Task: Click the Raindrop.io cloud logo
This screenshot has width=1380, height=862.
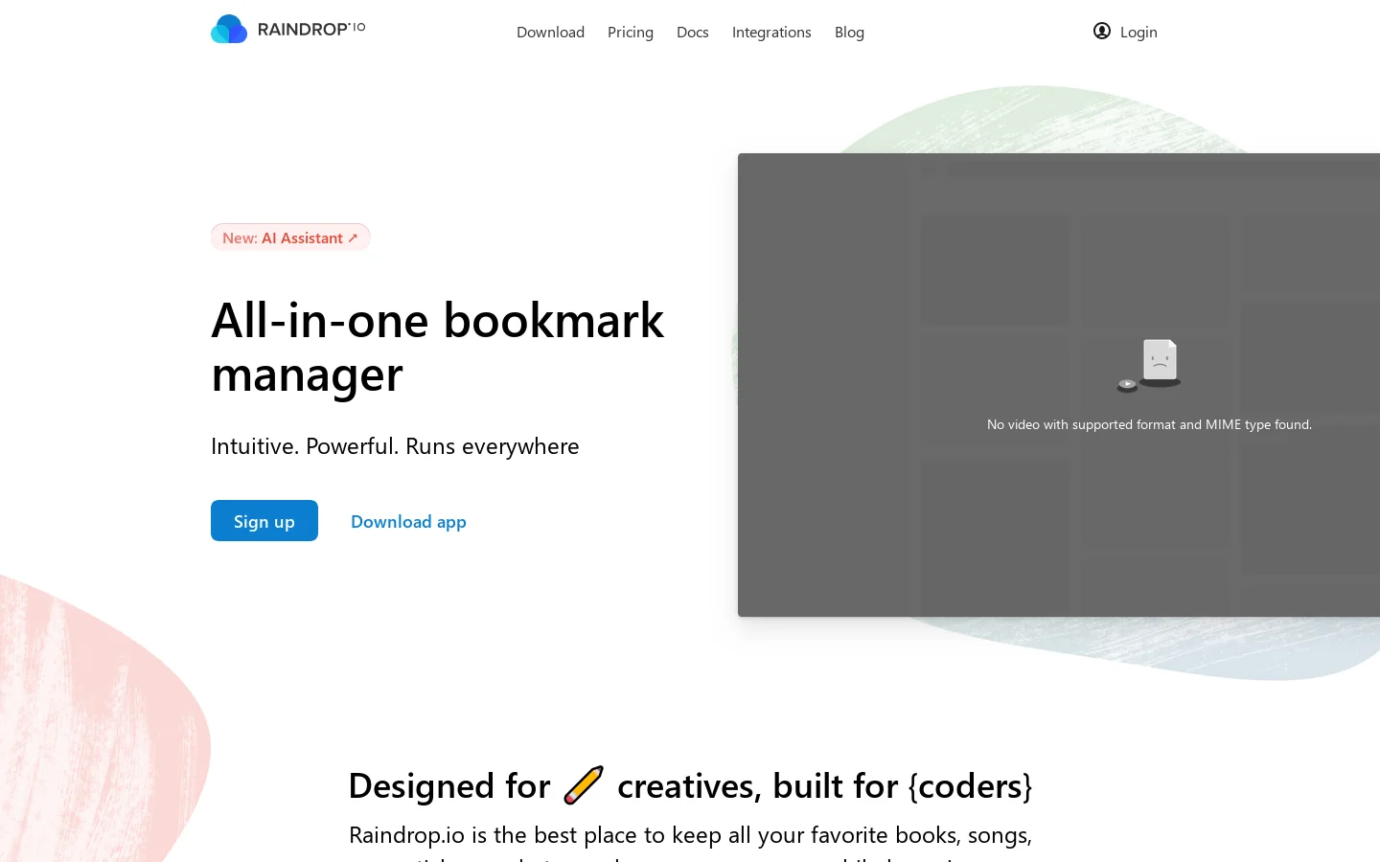Action: tap(229, 29)
